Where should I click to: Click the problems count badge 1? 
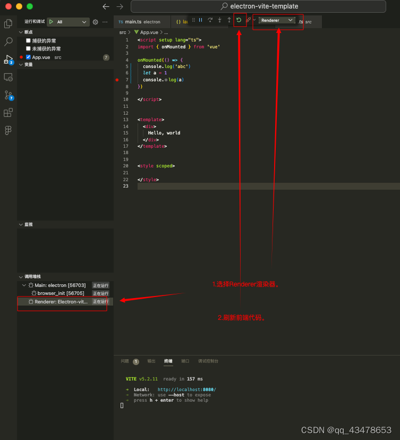click(136, 361)
